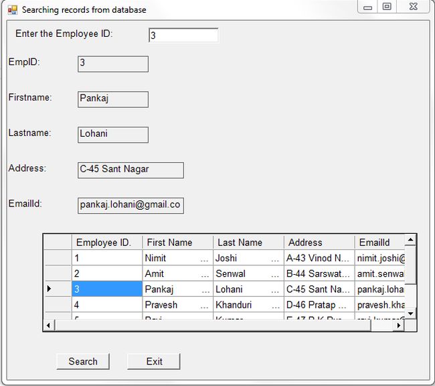
Task: Click the Amit first name cell
Action: pyautogui.click(x=177, y=273)
